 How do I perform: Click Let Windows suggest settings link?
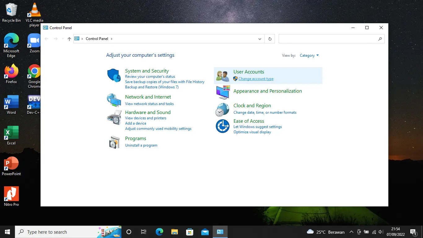point(258,127)
